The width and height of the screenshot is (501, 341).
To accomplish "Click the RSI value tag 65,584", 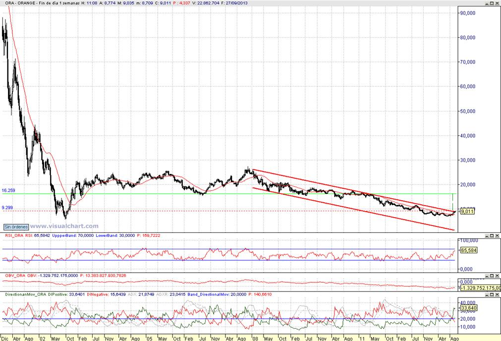I will [469, 250].
